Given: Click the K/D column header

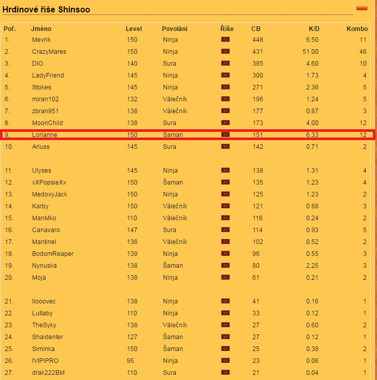Looking at the screenshot, I should 314,29.
